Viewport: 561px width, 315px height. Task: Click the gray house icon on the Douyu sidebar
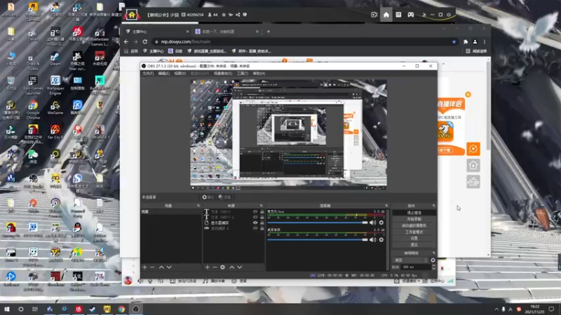tap(473, 165)
